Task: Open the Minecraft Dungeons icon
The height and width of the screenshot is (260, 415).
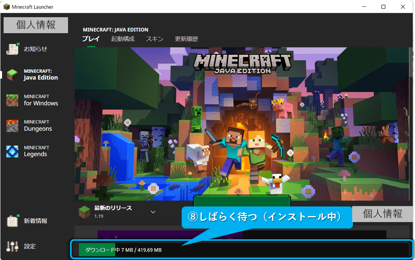Action: 12,126
